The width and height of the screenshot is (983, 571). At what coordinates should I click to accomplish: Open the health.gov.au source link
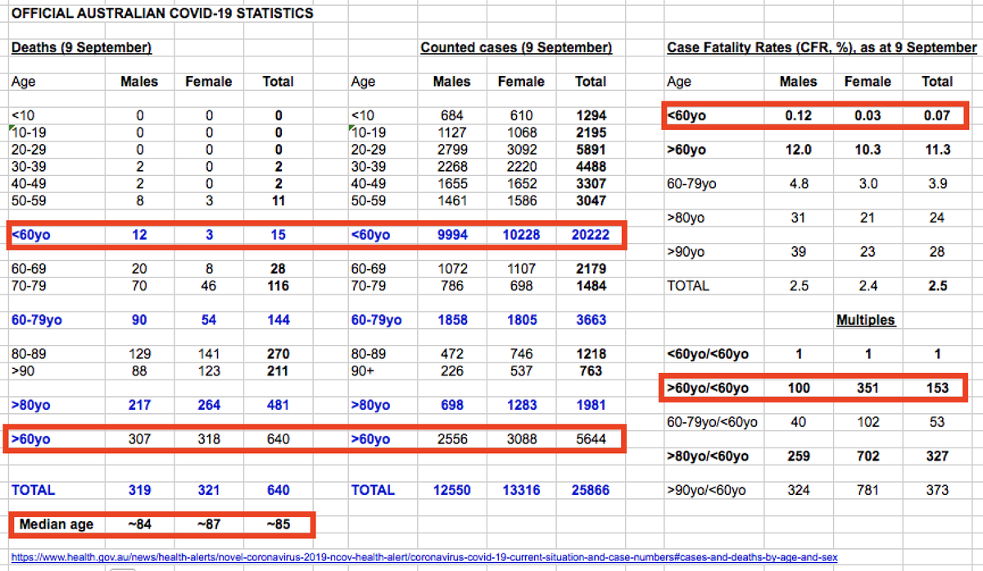424,557
